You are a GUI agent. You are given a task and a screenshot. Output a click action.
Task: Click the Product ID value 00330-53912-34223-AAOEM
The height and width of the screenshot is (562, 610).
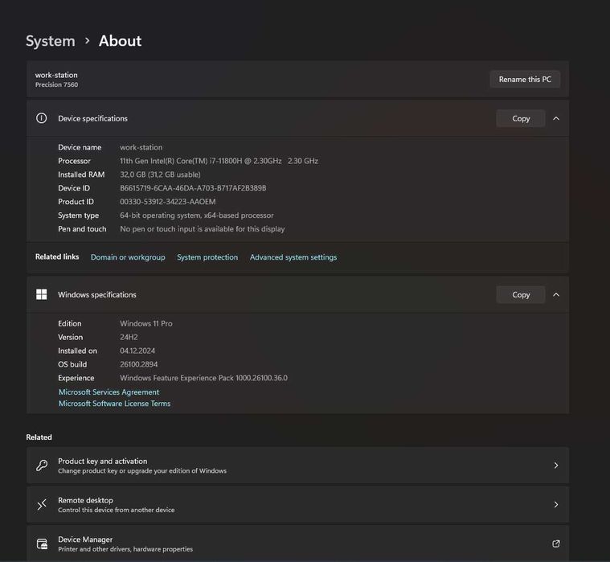[x=168, y=202]
